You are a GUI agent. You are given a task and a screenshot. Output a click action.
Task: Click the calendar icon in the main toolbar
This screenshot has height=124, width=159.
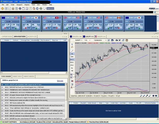tap(13, 8)
